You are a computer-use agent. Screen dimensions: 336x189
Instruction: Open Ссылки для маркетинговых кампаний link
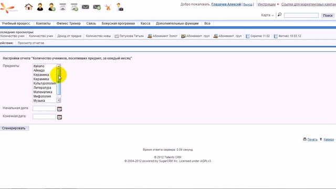[309, 4]
